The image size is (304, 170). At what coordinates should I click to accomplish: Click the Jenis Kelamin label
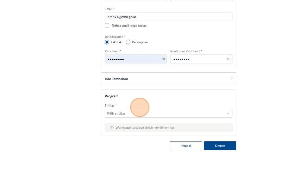[114, 37]
